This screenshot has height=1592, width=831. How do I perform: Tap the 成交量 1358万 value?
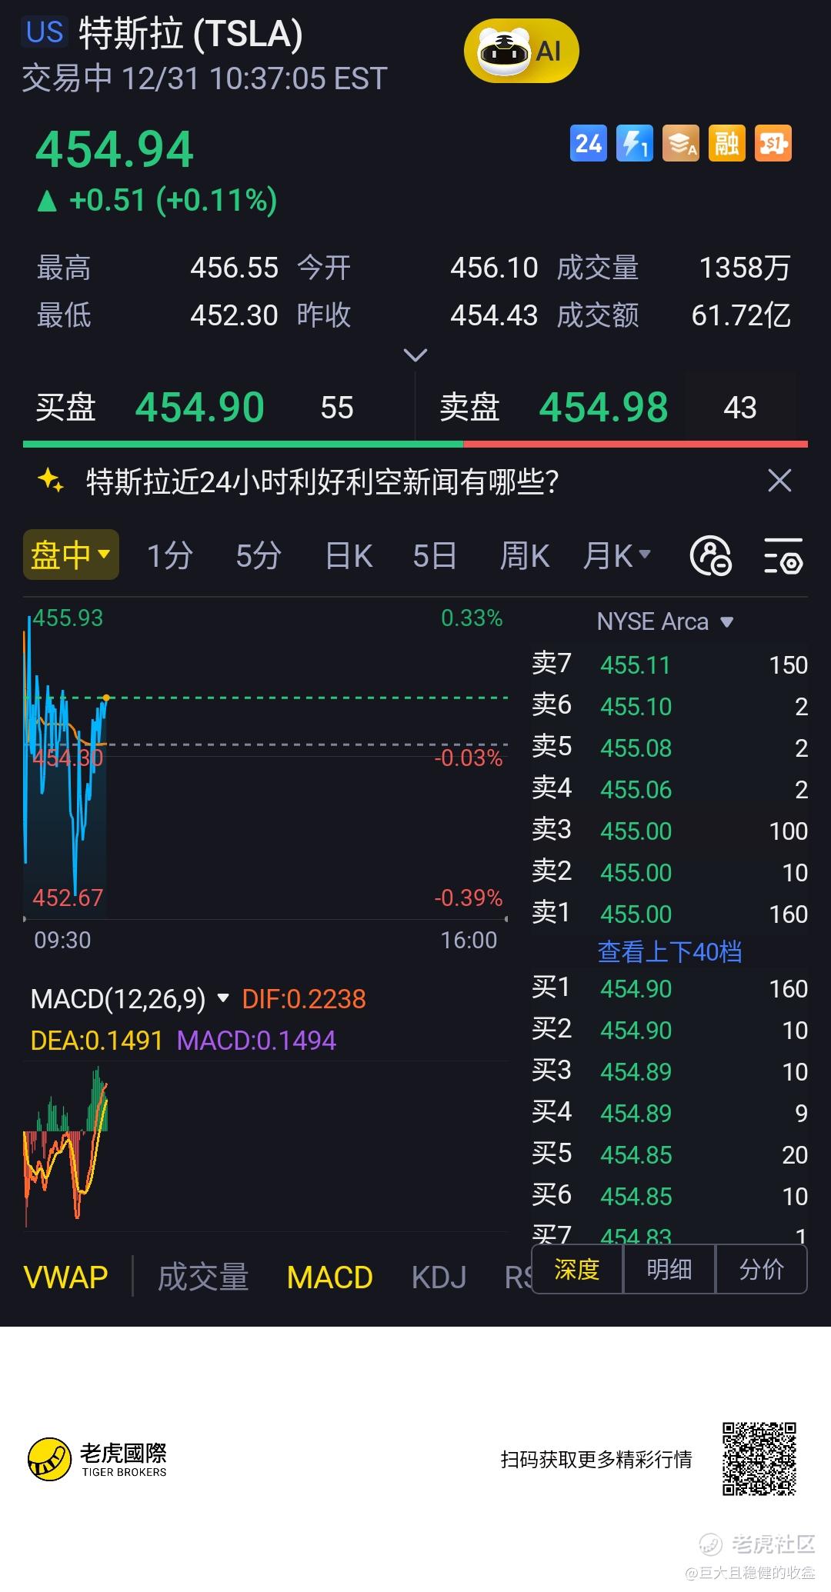tap(745, 268)
